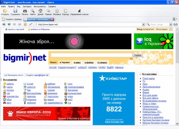Screen dimensions: 179x129
Task: Open the Find magnifier tool
Action: coord(33,11)
